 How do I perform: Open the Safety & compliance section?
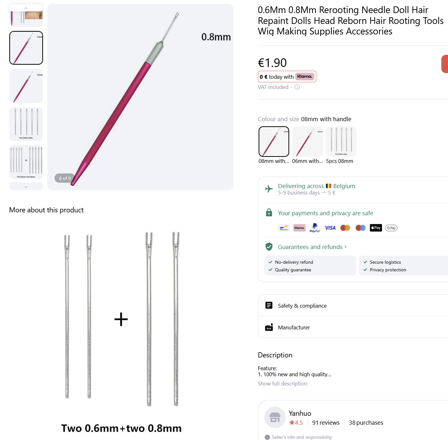tap(302, 306)
